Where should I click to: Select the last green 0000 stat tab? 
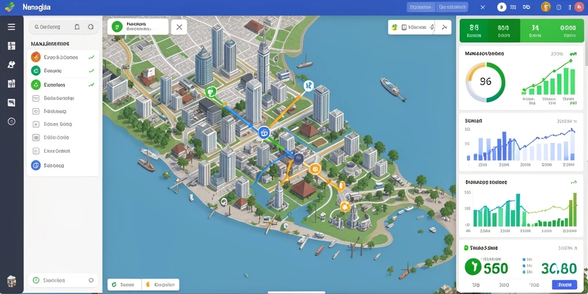[x=567, y=31]
